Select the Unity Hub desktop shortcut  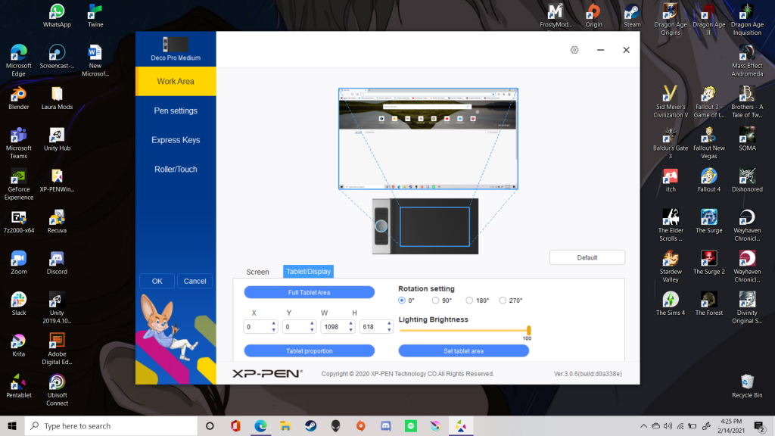click(x=57, y=139)
